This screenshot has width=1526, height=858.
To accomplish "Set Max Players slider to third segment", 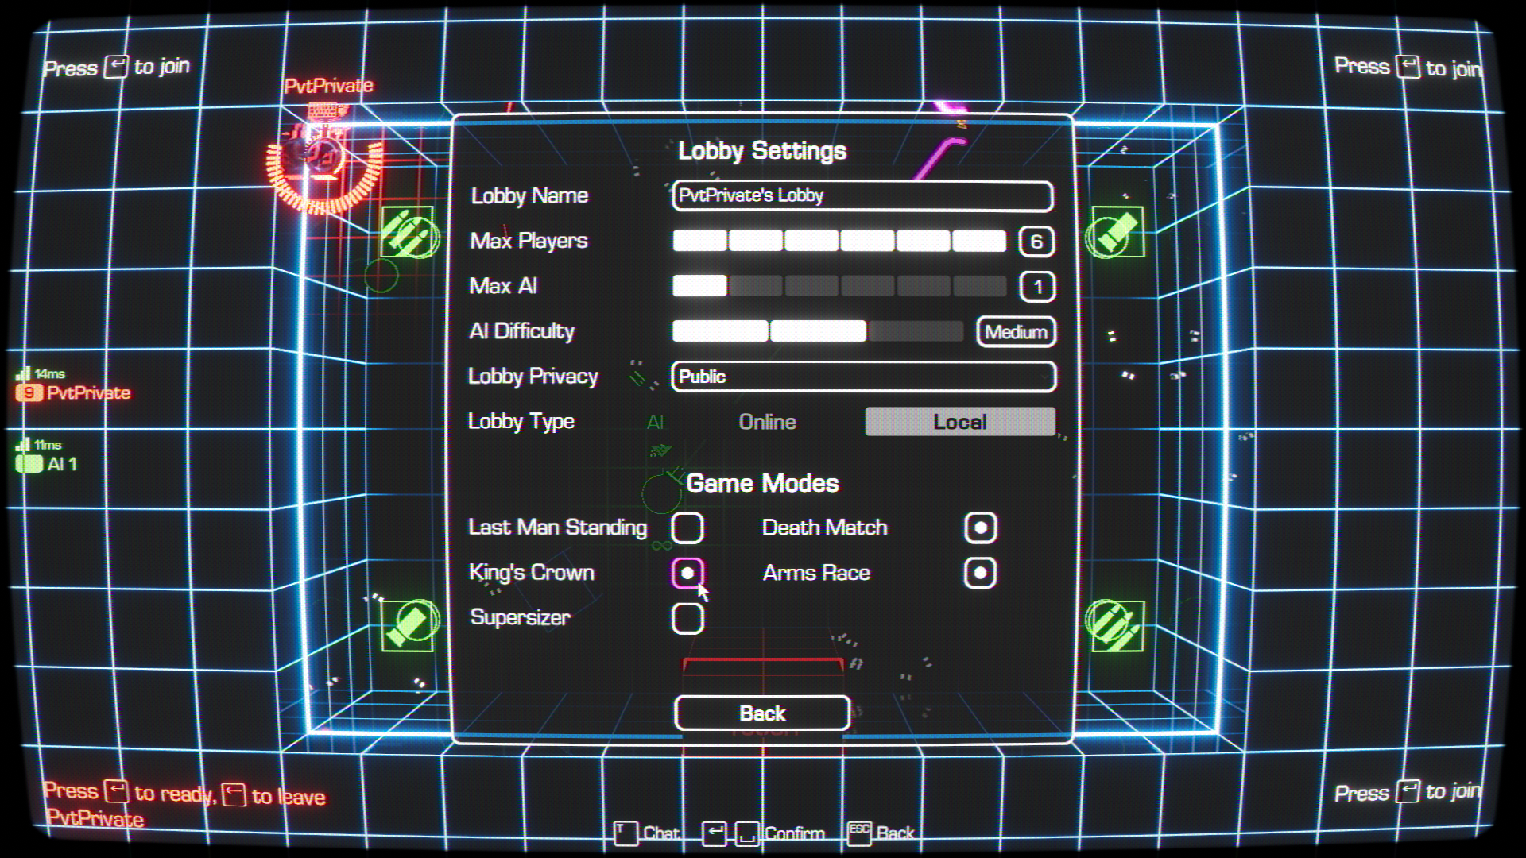I will pyautogui.click(x=811, y=241).
